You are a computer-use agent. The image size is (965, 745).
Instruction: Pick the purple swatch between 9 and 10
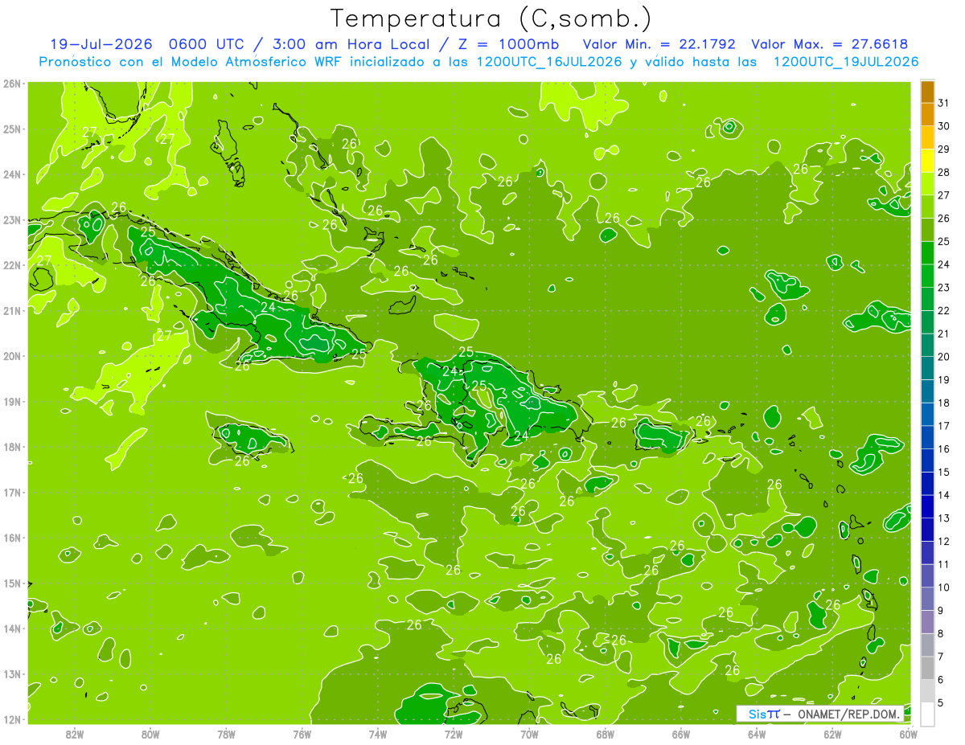pos(927,600)
